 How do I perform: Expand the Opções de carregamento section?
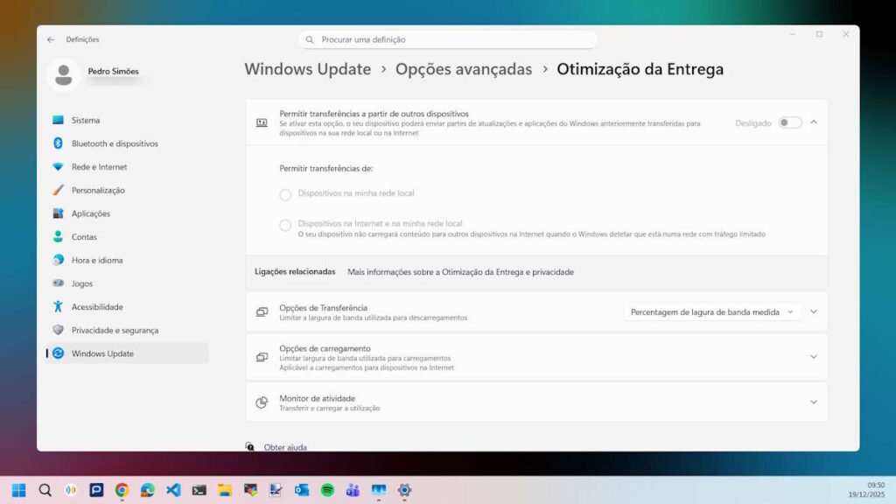813,357
